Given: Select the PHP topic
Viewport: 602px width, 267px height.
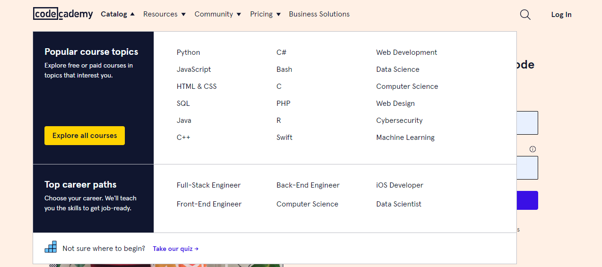Looking at the screenshot, I should 283,103.
